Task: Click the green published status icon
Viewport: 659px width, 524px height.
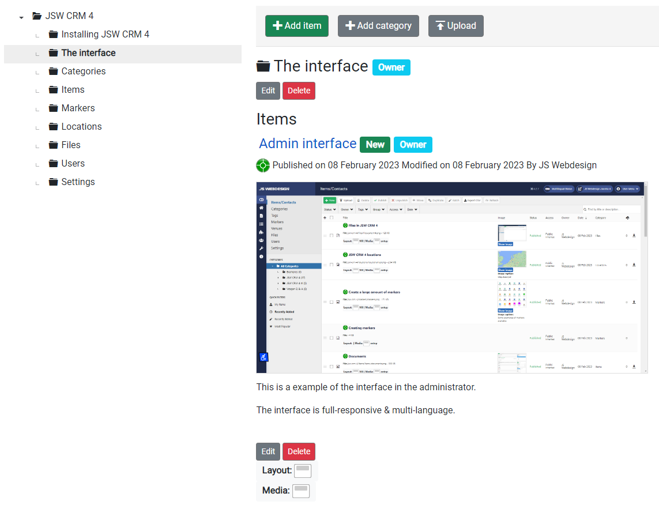Action: (263, 165)
